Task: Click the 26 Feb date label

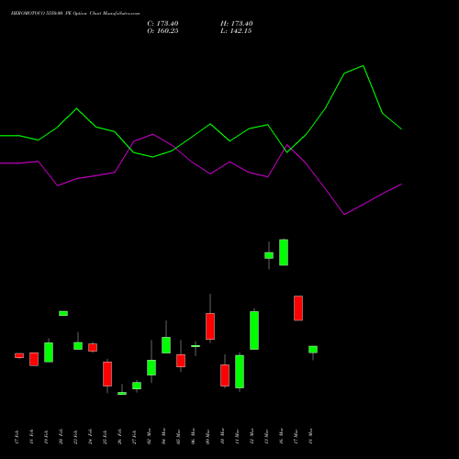Action: (x=119, y=437)
